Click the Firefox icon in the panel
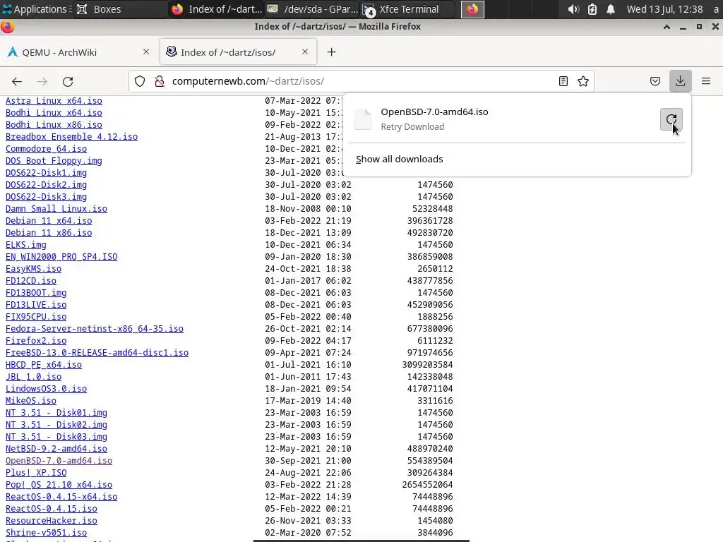The image size is (723, 542). tap(472, 9)
